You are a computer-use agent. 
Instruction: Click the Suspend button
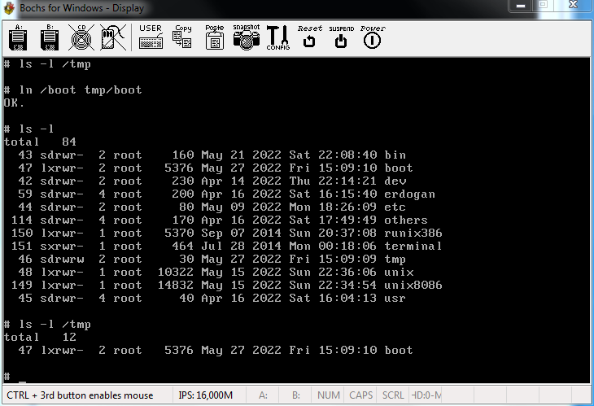tap(341, 37)
